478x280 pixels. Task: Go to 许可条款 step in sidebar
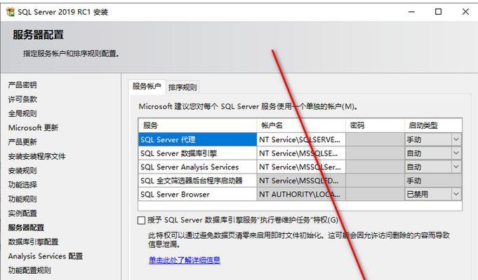[x=22, y=99]
